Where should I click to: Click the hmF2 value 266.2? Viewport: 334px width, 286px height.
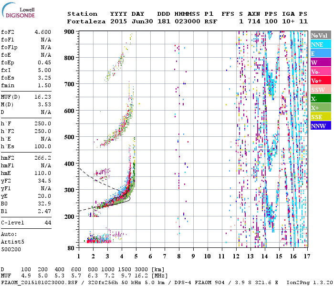[x=43, y=158]
